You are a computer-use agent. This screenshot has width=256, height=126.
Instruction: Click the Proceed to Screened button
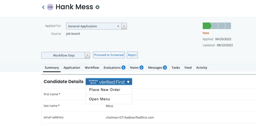109,55
